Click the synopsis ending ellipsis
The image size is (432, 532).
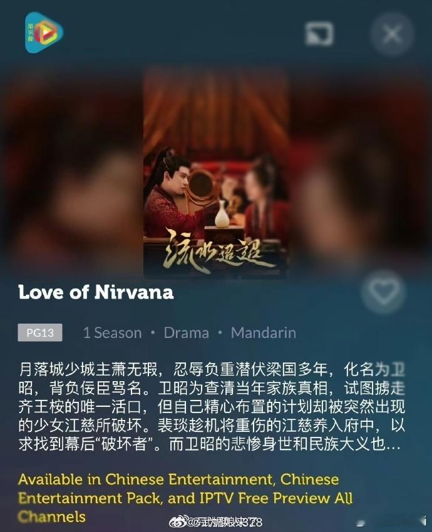coord(394,445)
